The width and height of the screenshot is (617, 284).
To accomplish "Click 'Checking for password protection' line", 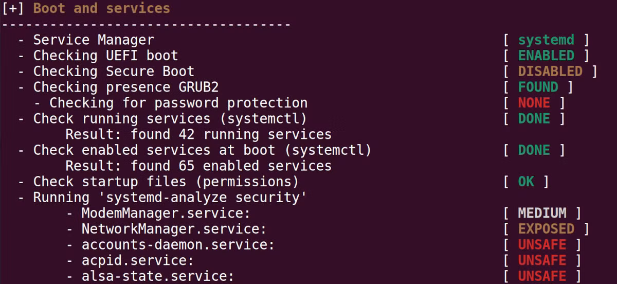I will pos(178,103).
